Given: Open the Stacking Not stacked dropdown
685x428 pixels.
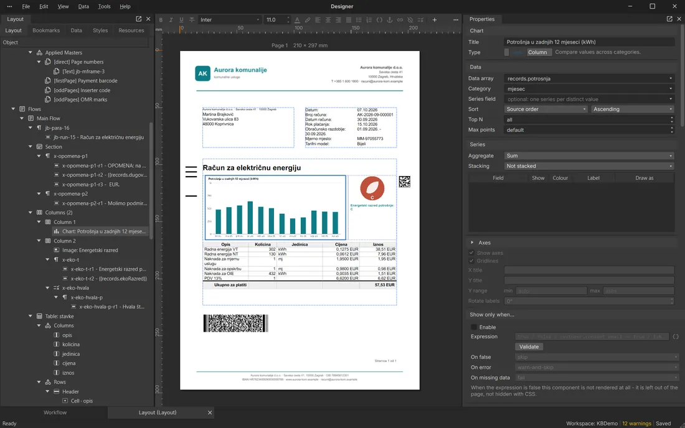Looking at the screenshot, I should point(589,166).
